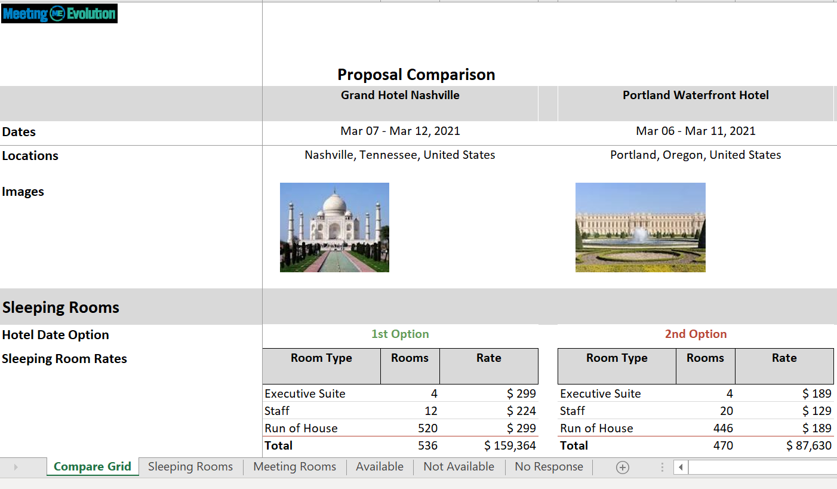This screenshot has height=489, width=837.
Task: Click the tab bar resize handle dots
Action: 662,468
